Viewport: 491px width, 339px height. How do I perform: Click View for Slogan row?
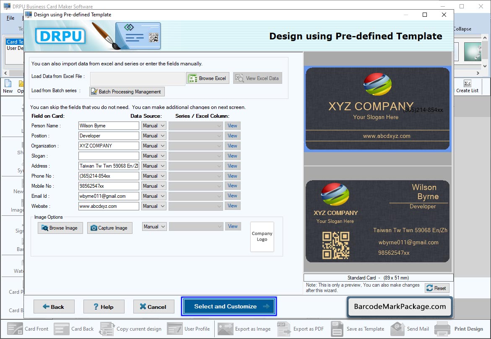pyautogui.click(x=232, y=156)
